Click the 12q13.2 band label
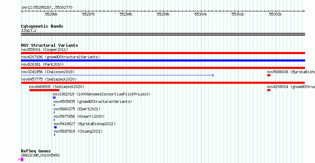 pos(29,31)
